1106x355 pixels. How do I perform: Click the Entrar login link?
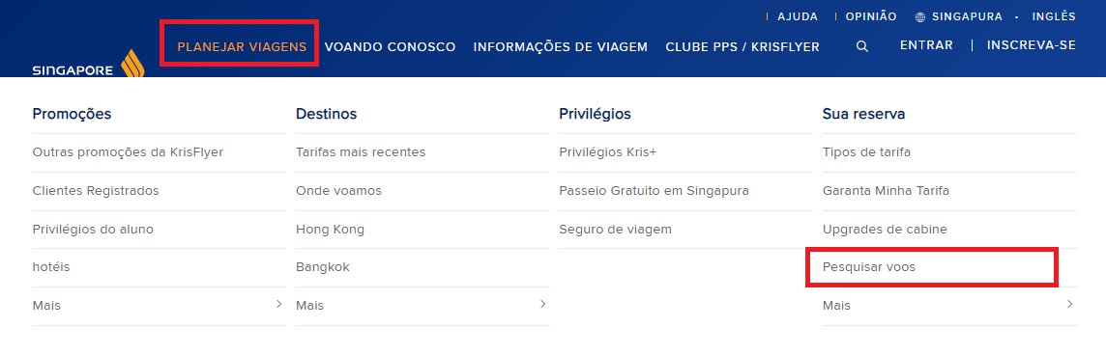click(x=926, y=45)
